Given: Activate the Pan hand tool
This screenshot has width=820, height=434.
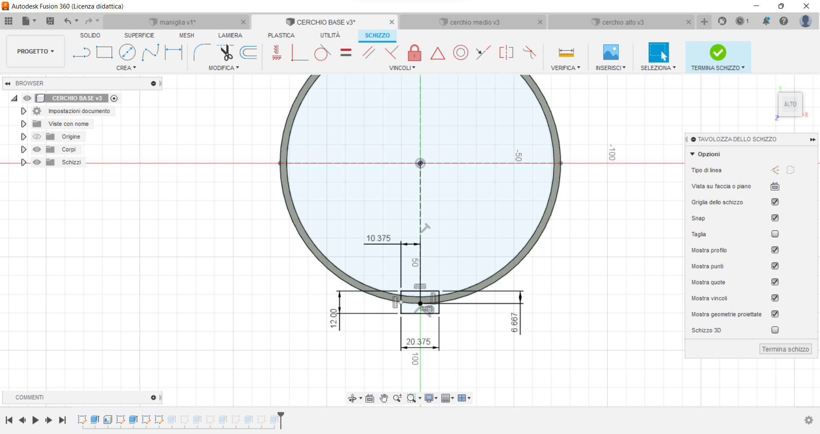Looking at the screenshot, I should coord(384,398).
